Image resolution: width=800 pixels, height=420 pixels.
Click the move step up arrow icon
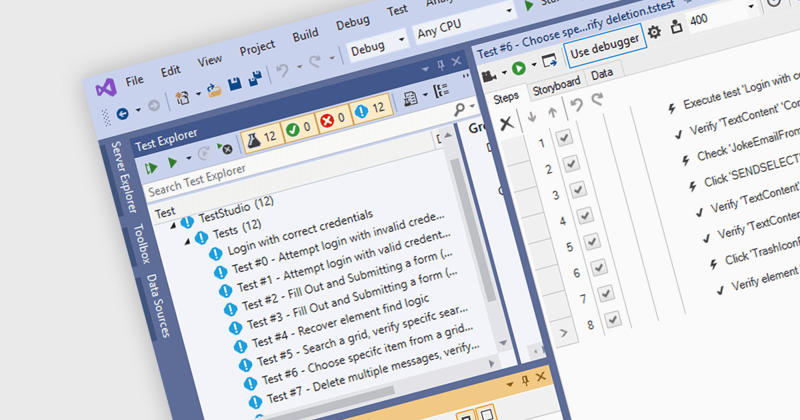coord(552,112)
